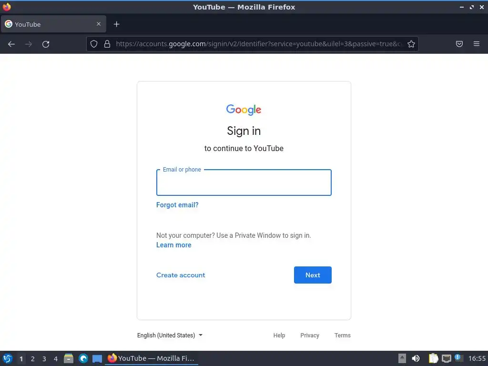Switch to workspace 3

pyautogui.click(x=44, y=359)
